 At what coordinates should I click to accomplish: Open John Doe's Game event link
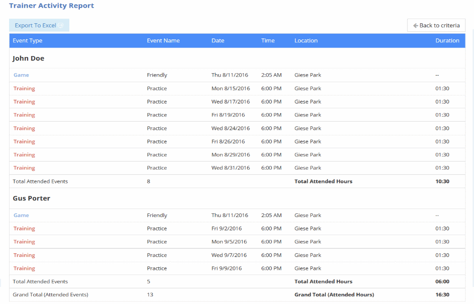21,75
